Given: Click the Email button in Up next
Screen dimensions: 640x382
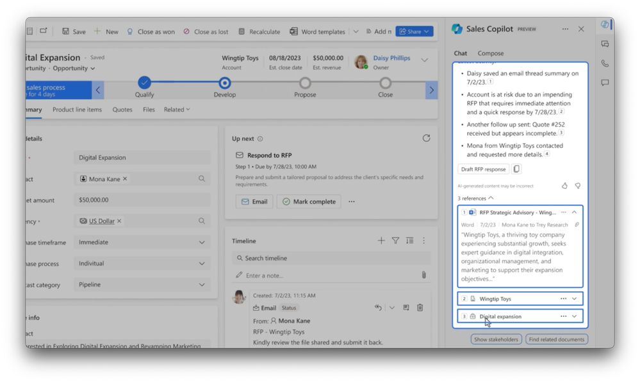Looking at the screenshot, I should (x=254, y=202).
